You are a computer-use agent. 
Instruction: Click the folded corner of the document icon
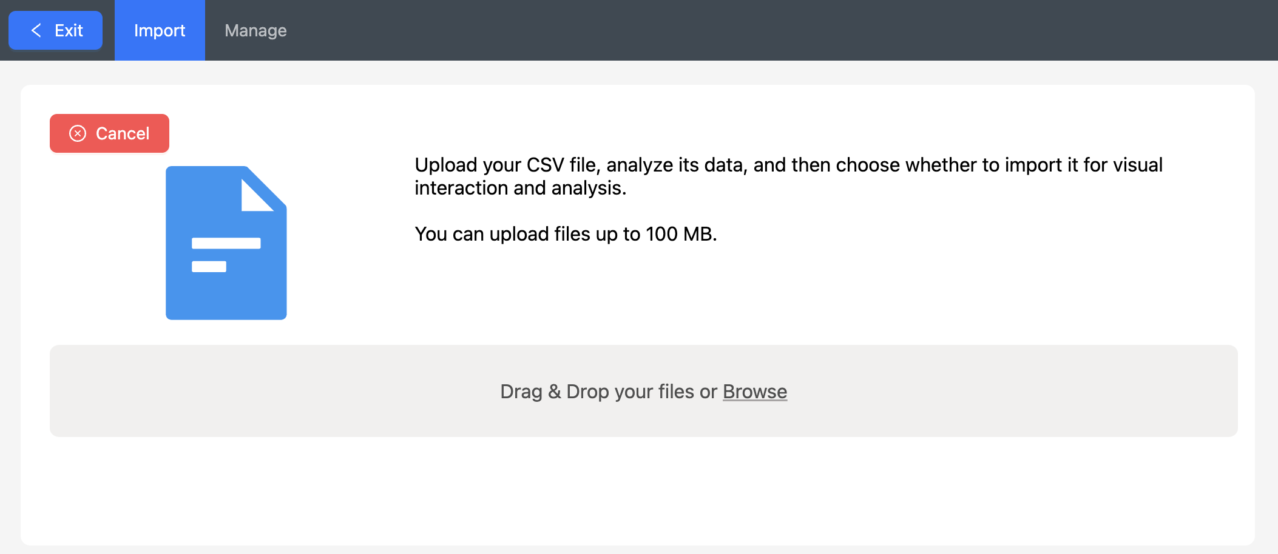click(257, 195)
